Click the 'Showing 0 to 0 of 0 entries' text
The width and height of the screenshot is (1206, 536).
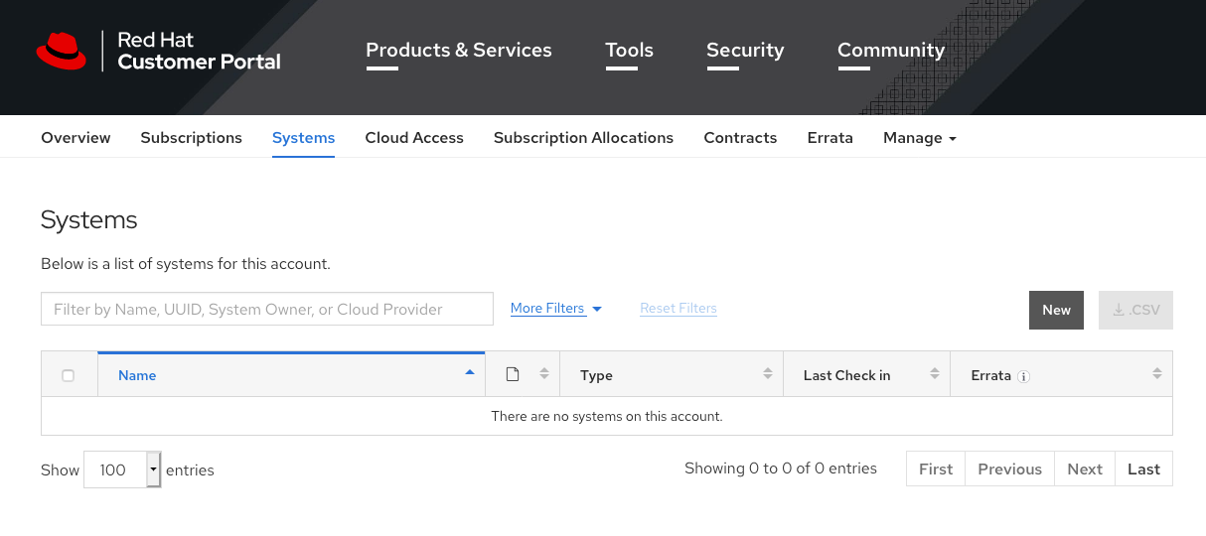781,469
